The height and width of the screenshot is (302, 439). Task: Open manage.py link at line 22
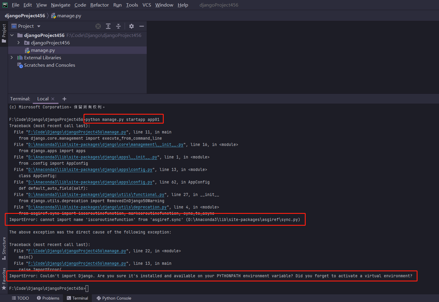coord(77,251)
